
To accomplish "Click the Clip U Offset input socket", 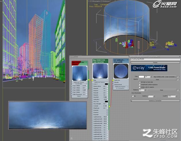I will click(72, 86).
